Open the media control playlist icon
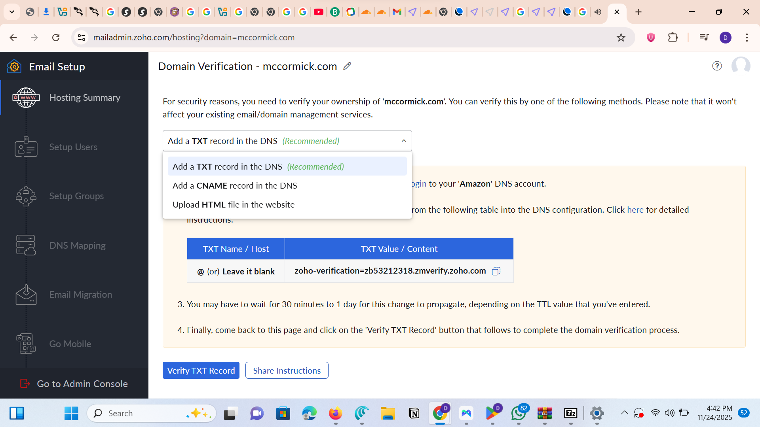Screen dimensions: 760x427 [x=704, y=38]
